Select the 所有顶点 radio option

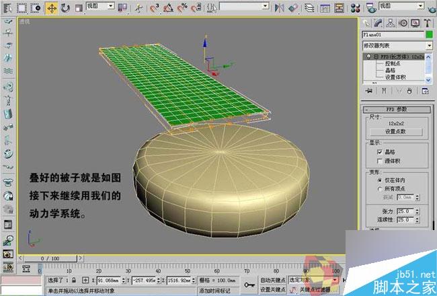click(x=380, y=189)
